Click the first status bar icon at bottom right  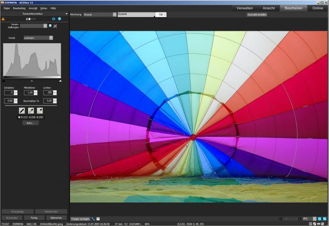pyautogui.click(x=310, y=224)
